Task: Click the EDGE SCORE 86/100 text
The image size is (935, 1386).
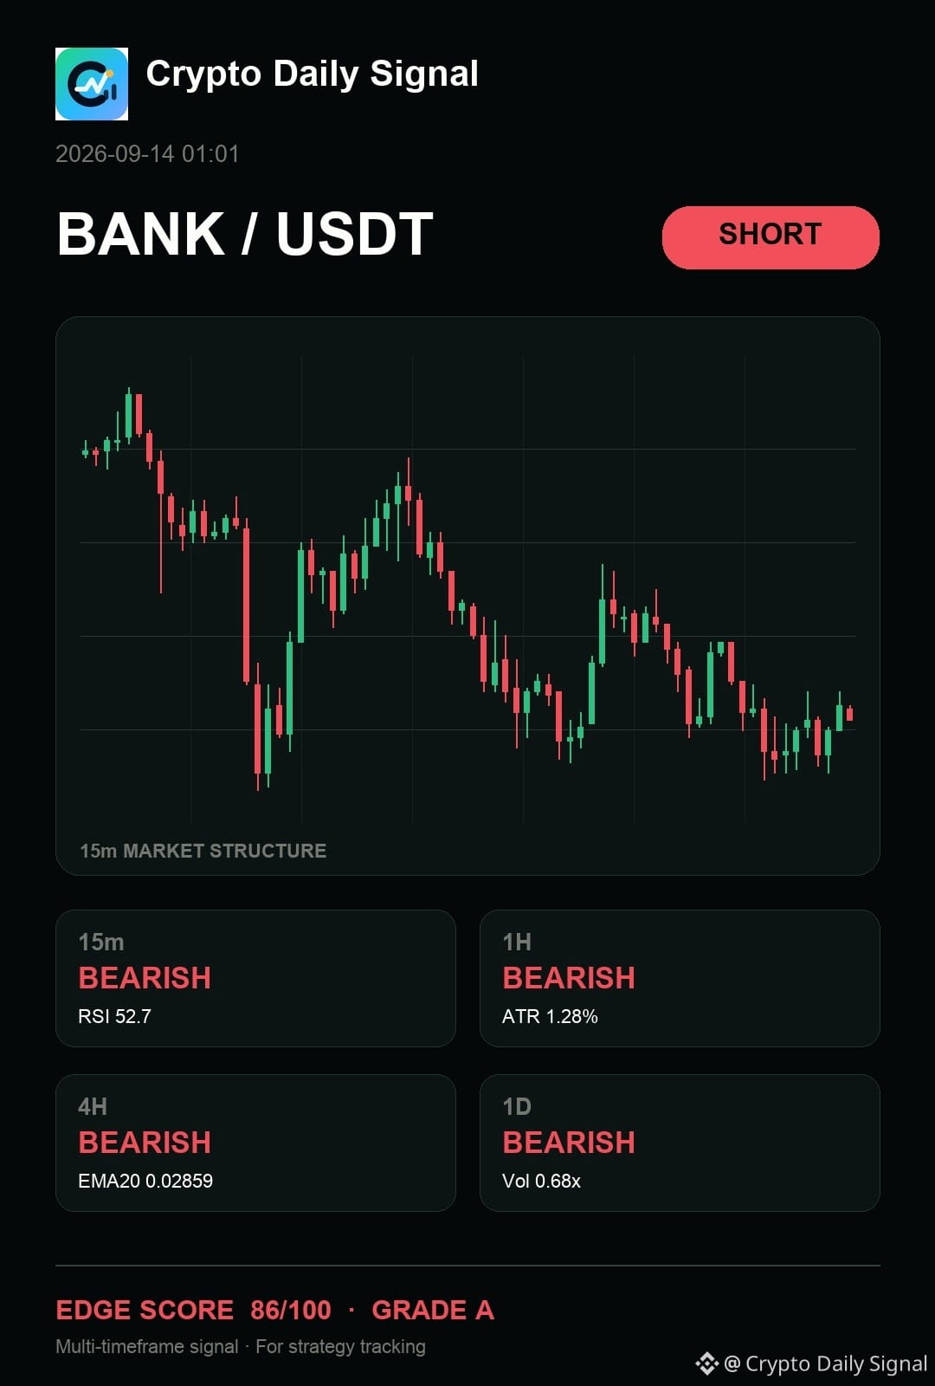Action: pyautogui.click(x=193, y=1310)
